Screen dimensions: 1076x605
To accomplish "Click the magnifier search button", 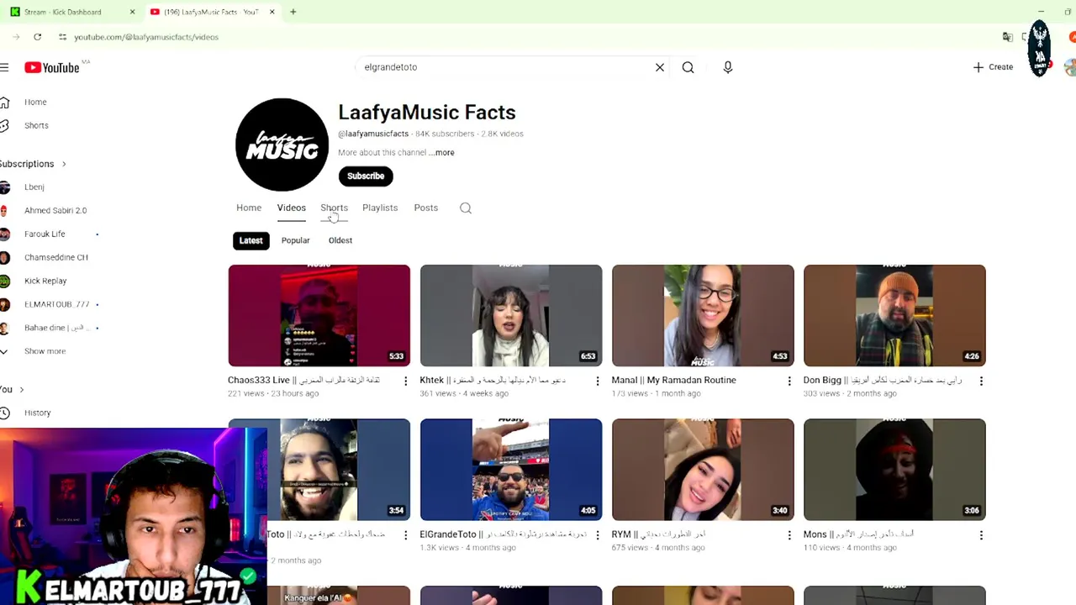I will coord(688,67).
